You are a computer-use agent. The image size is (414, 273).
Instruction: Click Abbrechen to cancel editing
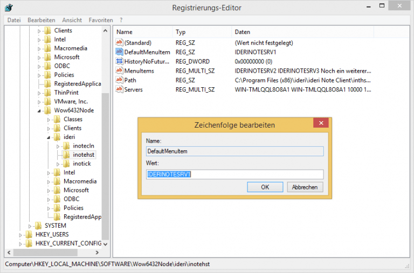click(305, 187)
